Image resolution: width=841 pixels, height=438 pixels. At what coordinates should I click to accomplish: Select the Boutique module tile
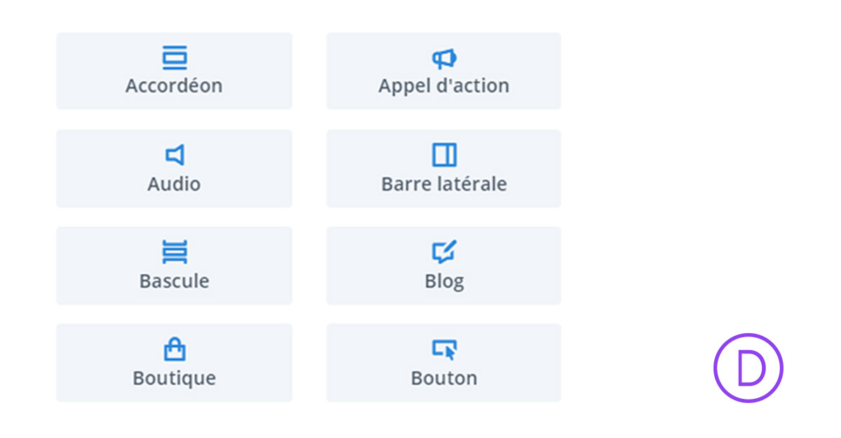175,362
